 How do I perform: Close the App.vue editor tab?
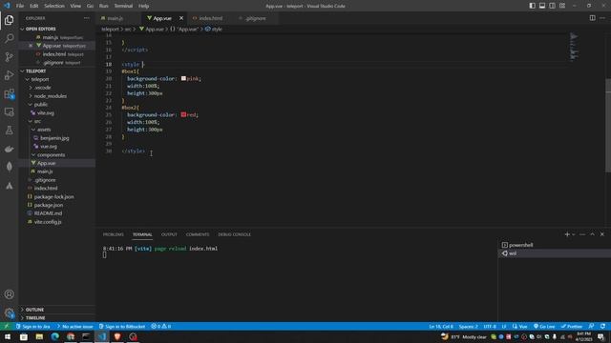(x=181, y=18)
